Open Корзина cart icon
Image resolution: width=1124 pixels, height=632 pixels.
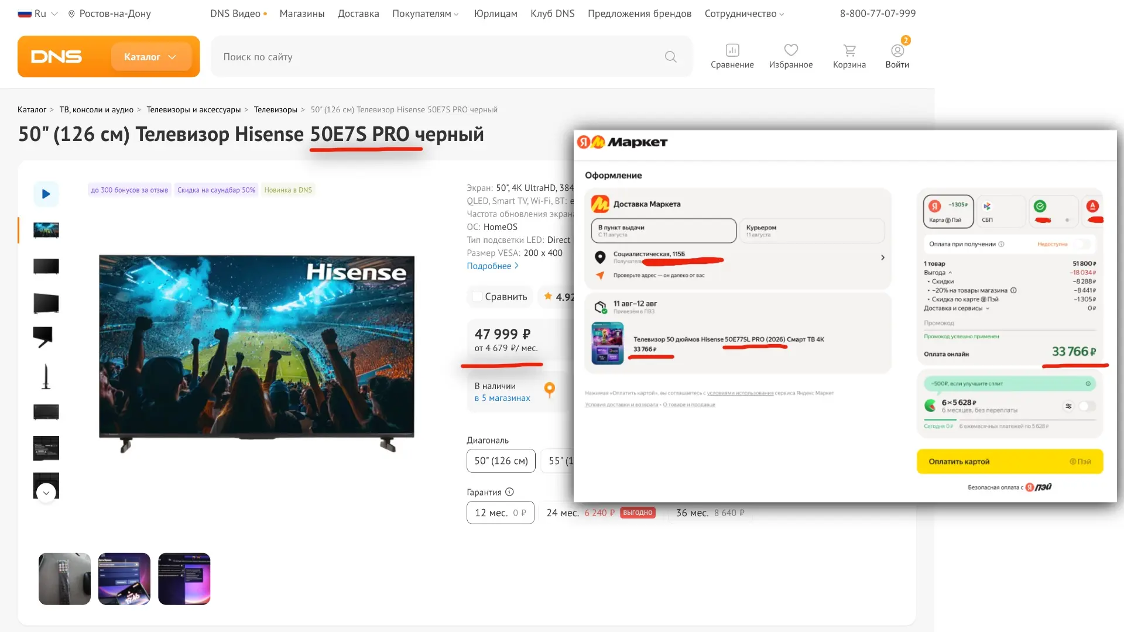tap(849, 50)
